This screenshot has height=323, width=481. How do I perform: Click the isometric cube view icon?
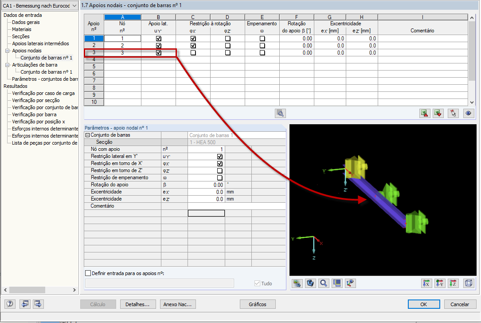coord(469,283)
